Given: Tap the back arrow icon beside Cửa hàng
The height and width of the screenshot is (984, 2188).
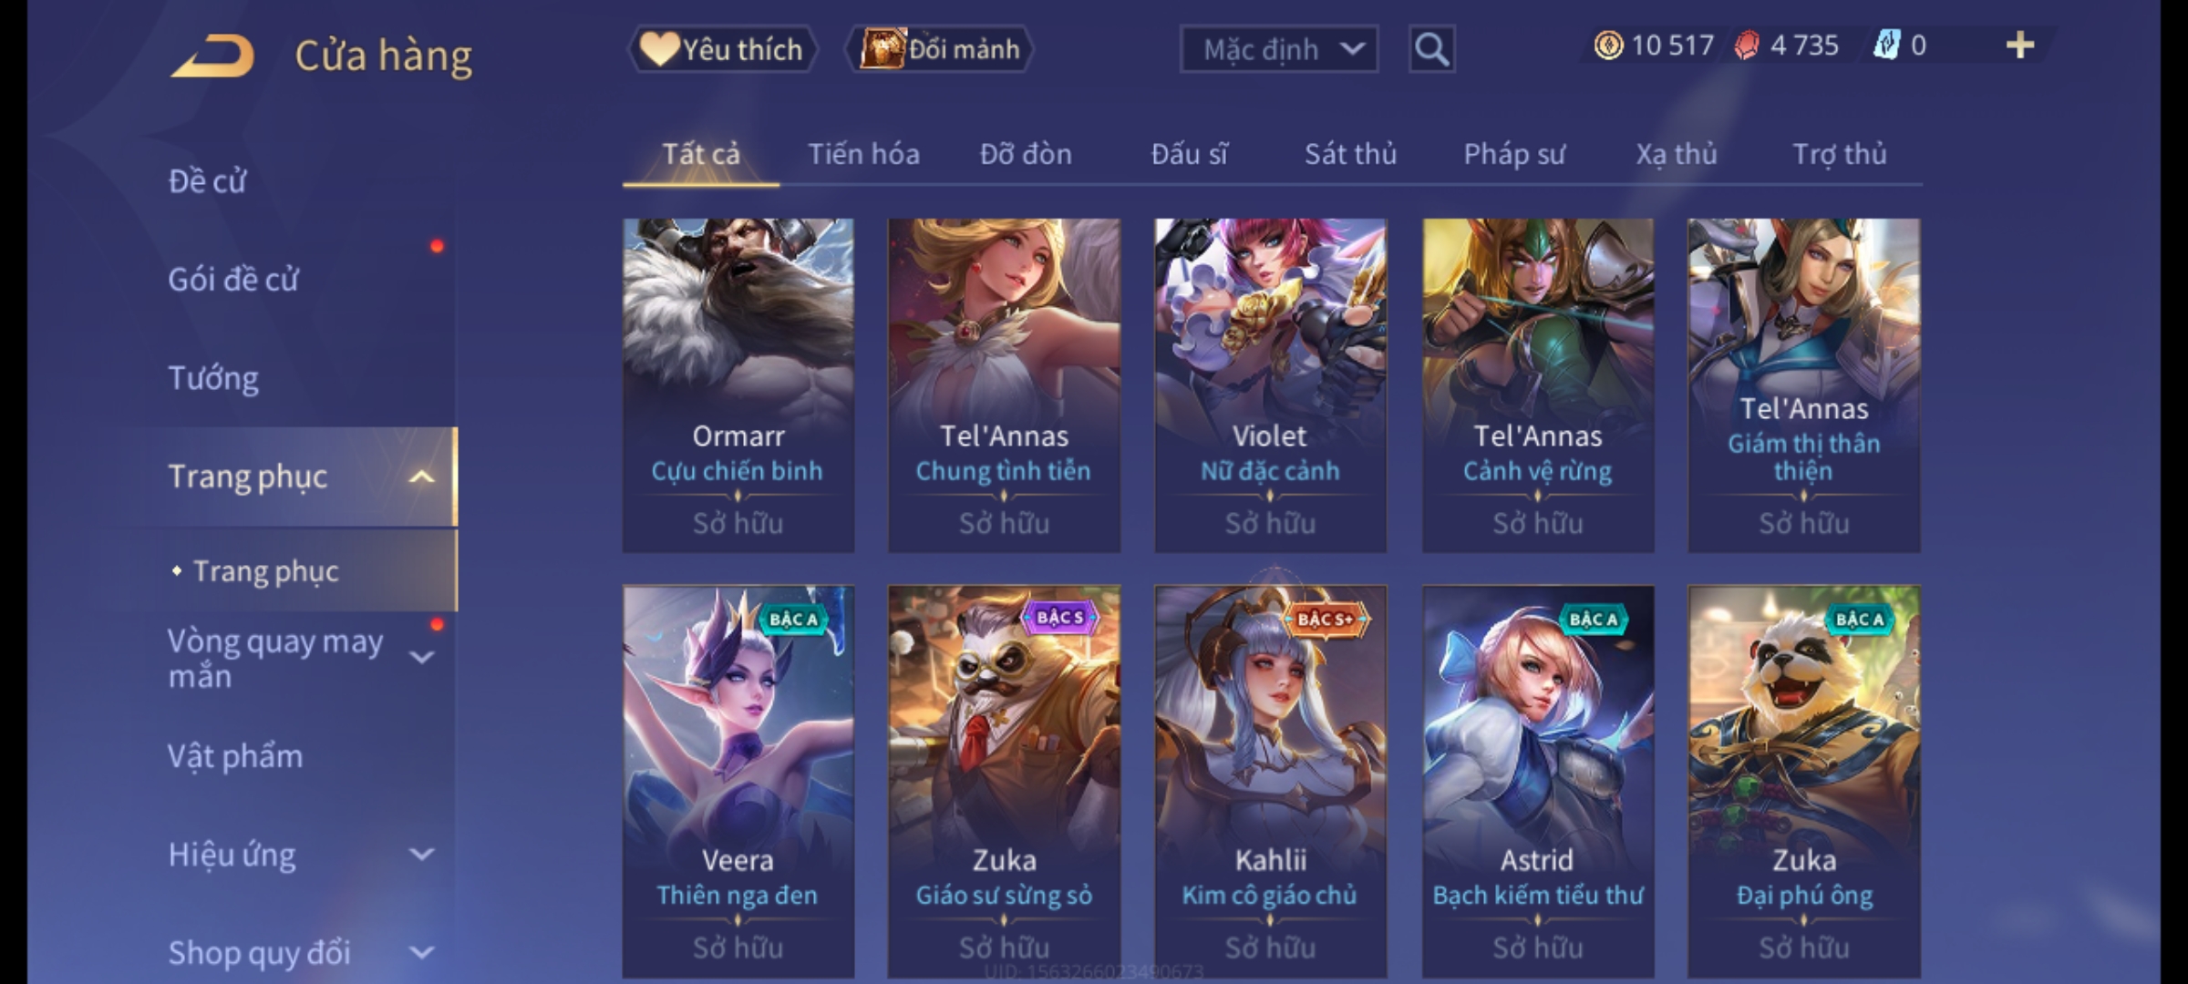Looking at the screenshot, I should point(212,56).
